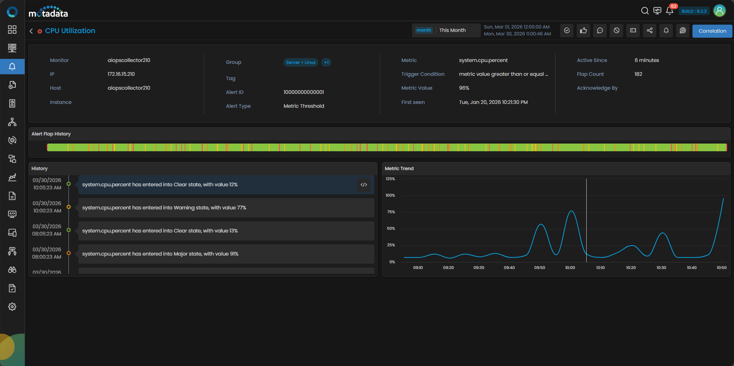The width and height of the screenshot is (734, 366).
Task: Click the acknowledge alert checkmark icon
Action: pyautogui.click(x=567, y=31)
